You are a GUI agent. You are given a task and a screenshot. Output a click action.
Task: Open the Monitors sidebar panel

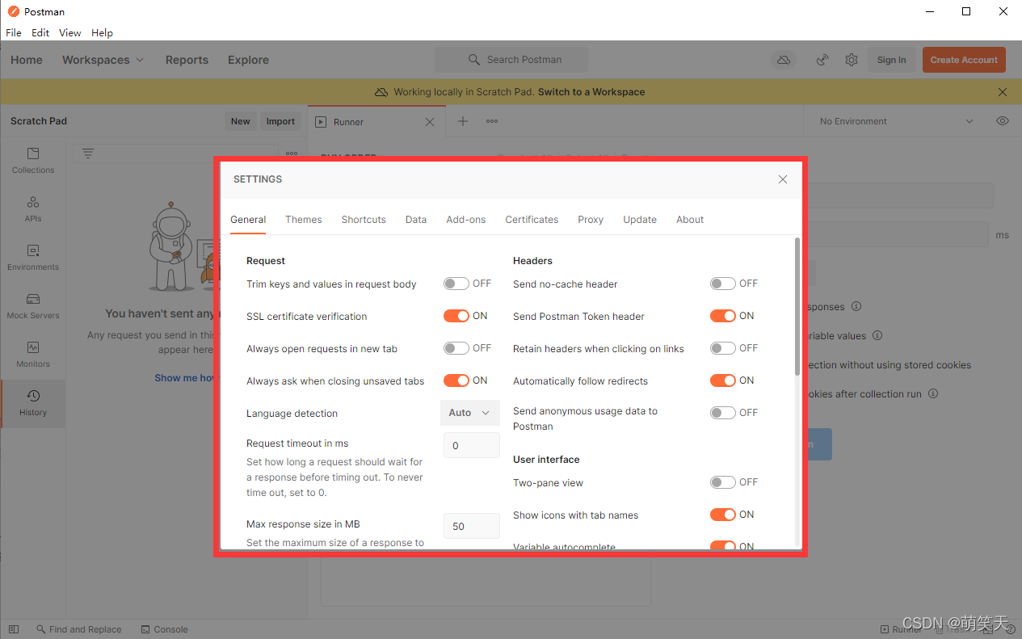(33, 355)
